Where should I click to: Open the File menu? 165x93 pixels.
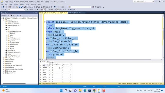coord(2,4)
